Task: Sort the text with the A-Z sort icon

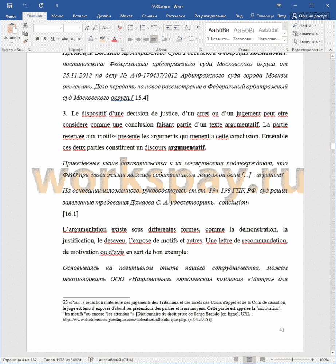Action: (x=187, y=28)
